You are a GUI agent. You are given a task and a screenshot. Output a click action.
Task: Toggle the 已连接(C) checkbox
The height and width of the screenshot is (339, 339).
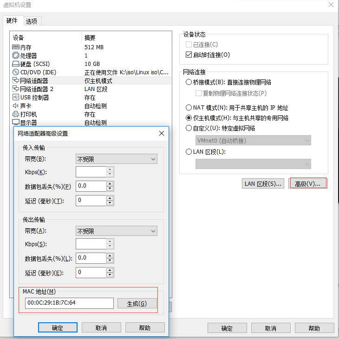pyautogui.click(x=189, y=44)
